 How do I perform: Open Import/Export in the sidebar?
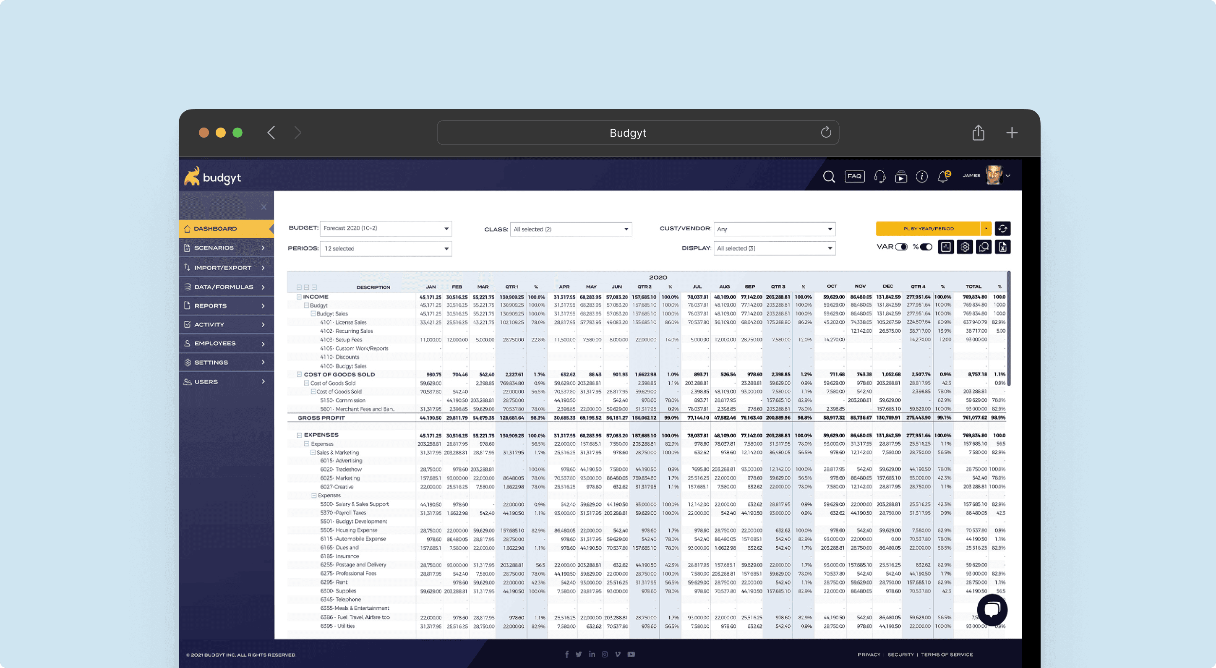point(226,268)
